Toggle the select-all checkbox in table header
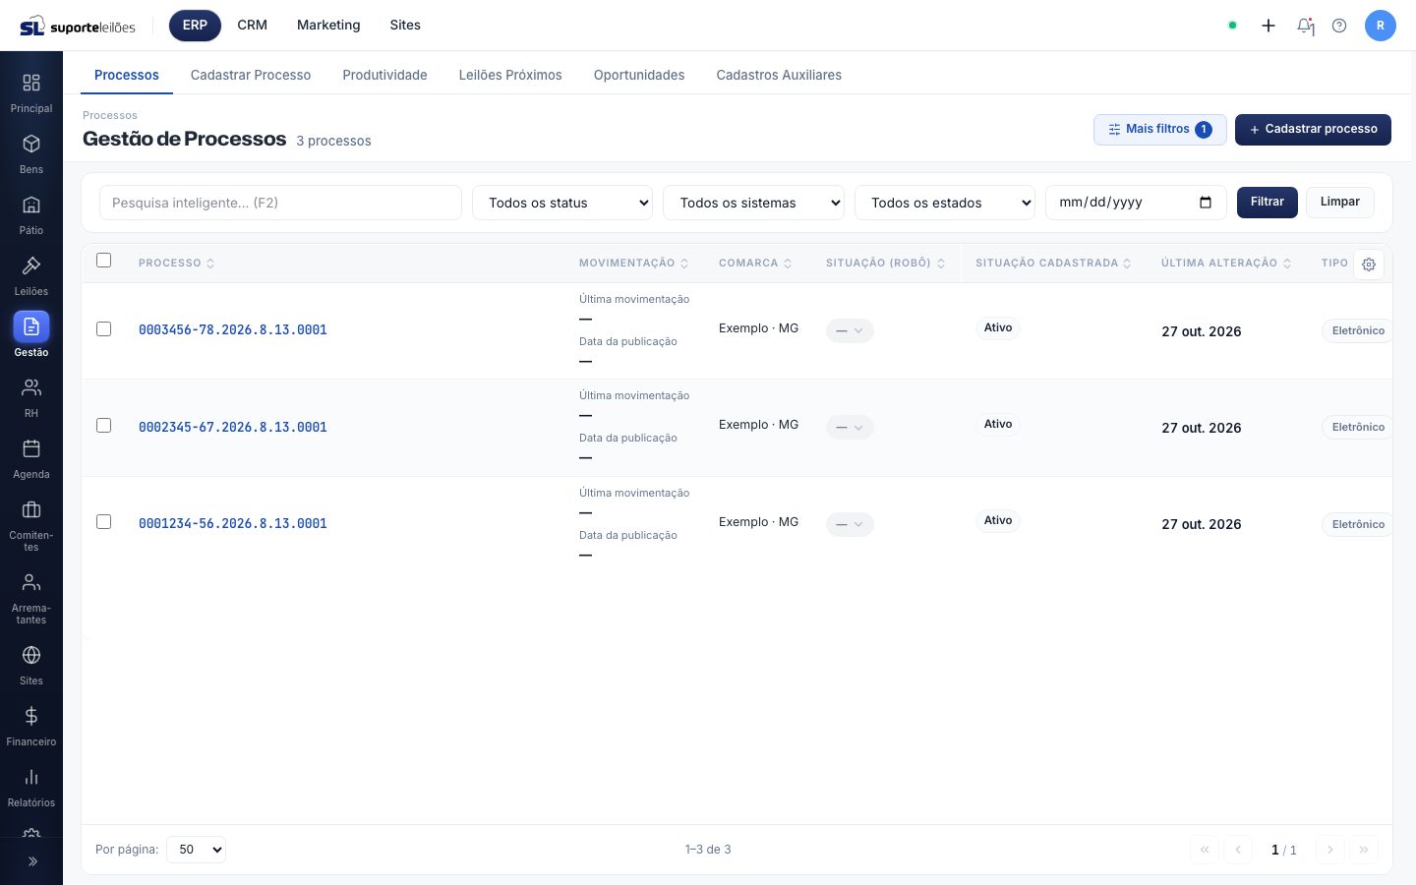Viewport: 1416px width, 885px height. [x=103, y=261]
